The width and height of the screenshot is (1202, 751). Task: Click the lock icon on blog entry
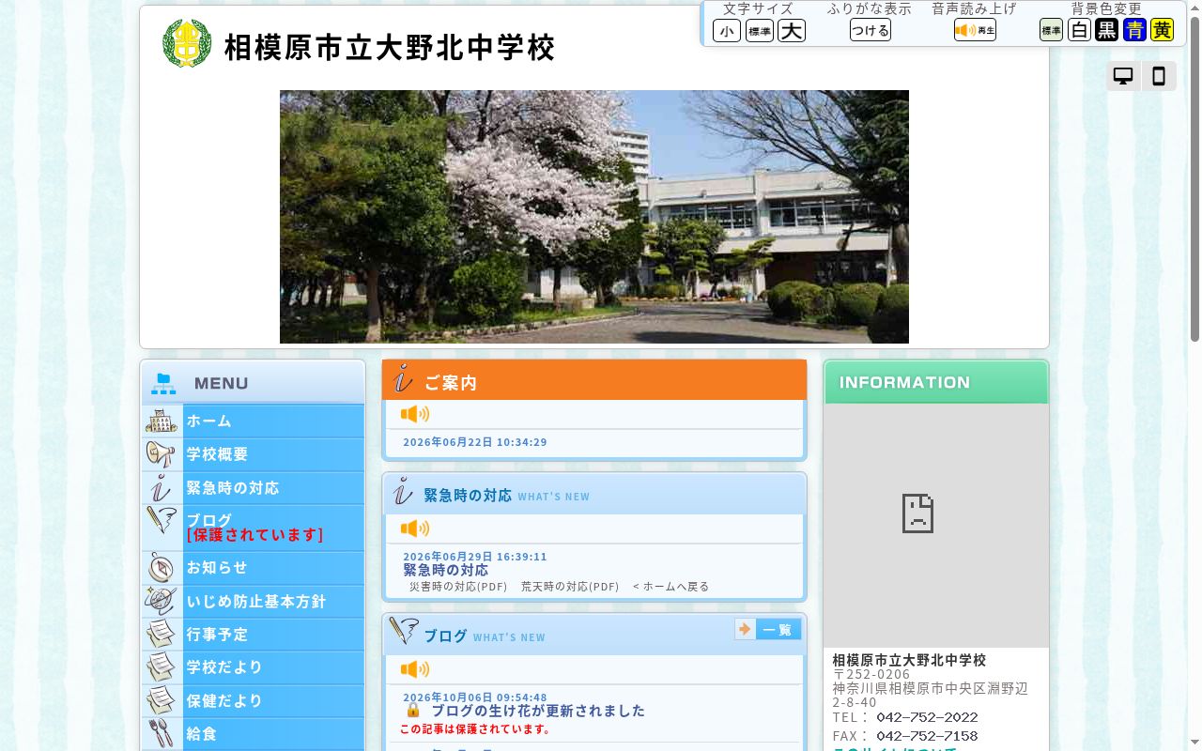tap(413, 711)
